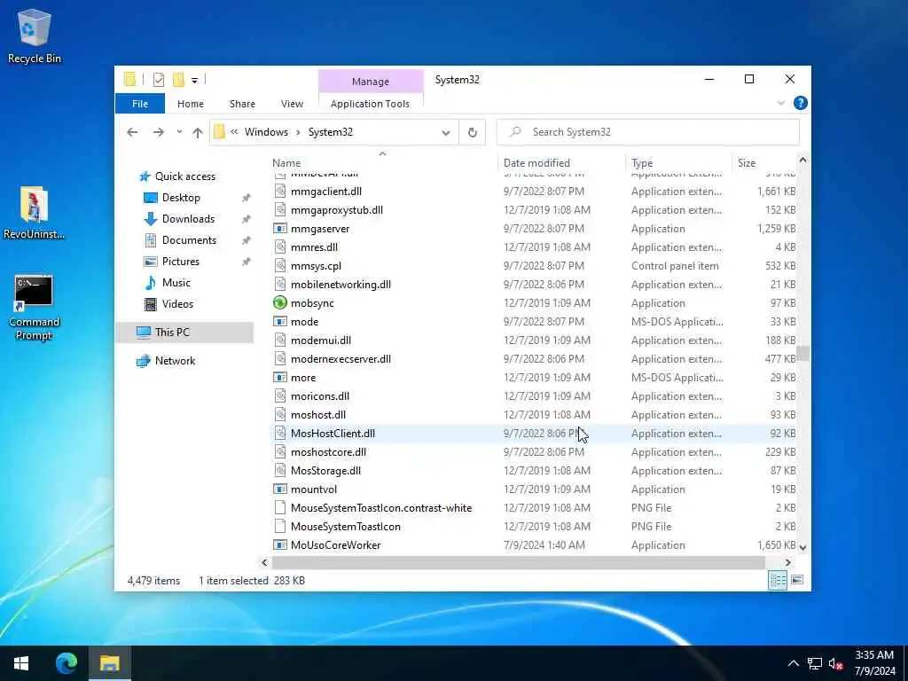The width and height of the screenshot is (908, 681).
Task: Go back with the Back arrow
Action: click(133, 132)
